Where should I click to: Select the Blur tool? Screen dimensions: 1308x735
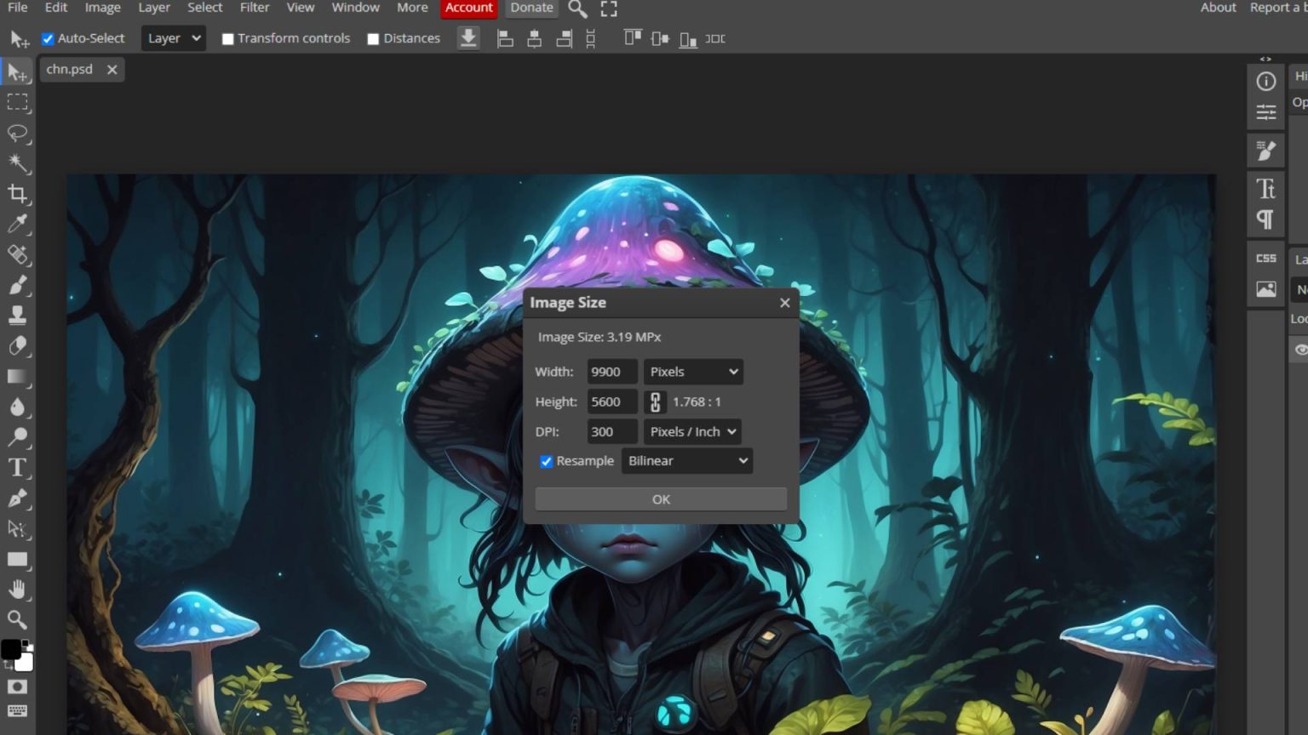pyautogui.click(x=17, y=407)
